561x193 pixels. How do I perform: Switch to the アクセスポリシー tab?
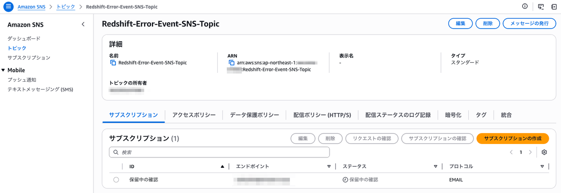[194, 115]
